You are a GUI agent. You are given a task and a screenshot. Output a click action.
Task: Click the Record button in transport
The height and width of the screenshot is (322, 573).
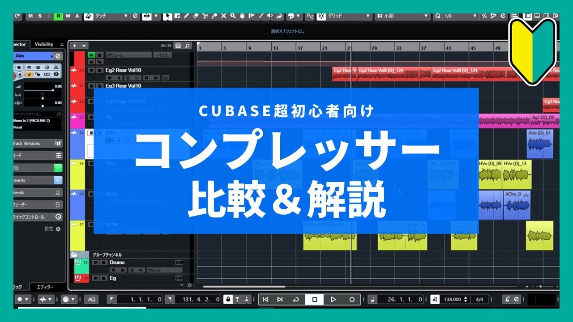tap(352, 299)
